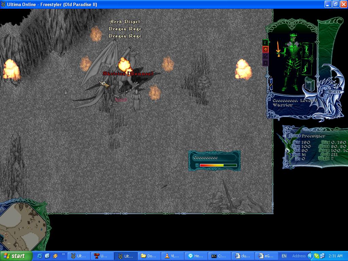Click the fire explosion at the cave wall
Viewport: 348px width, 261px height.
11,69
